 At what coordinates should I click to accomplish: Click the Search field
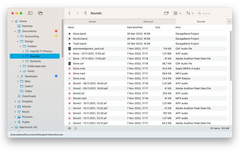coord(213,13)
